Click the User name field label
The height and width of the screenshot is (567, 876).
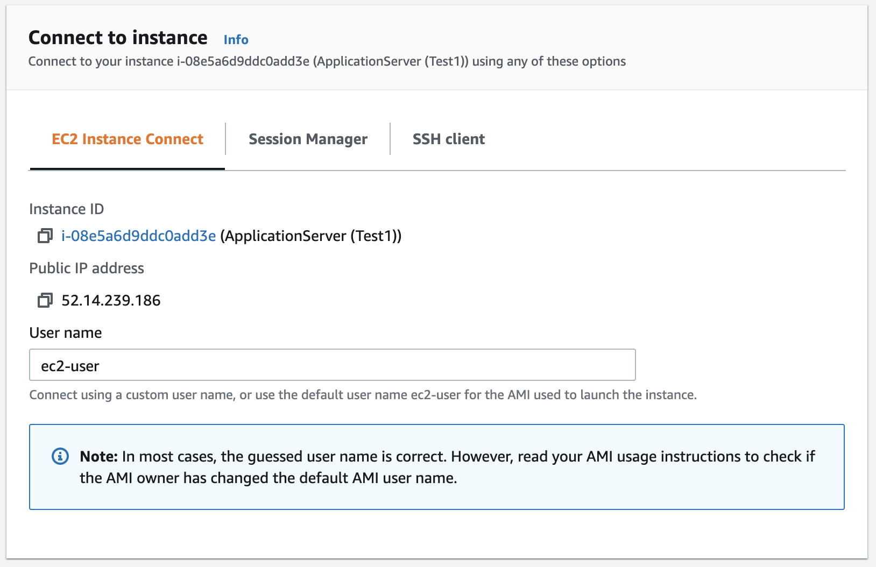[66, 332]
